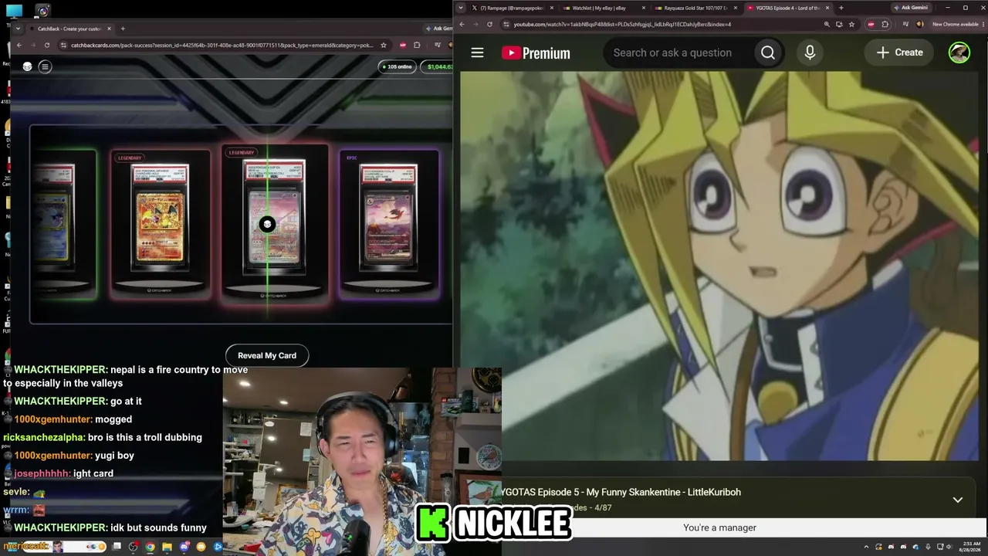This screenshot has width=988, height=556.
Task: Reload the CatchBack page
Action: [x=47, y=45]
